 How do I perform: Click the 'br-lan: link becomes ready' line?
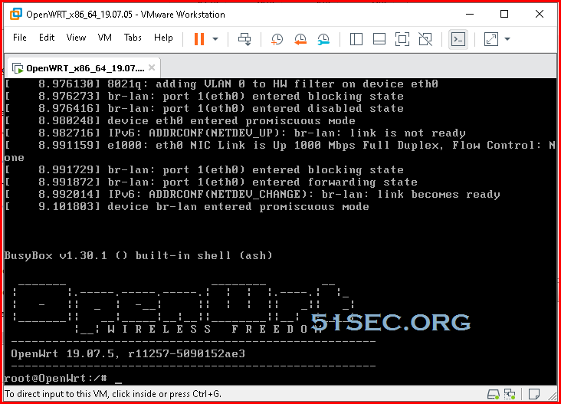(x=252, y=195)
